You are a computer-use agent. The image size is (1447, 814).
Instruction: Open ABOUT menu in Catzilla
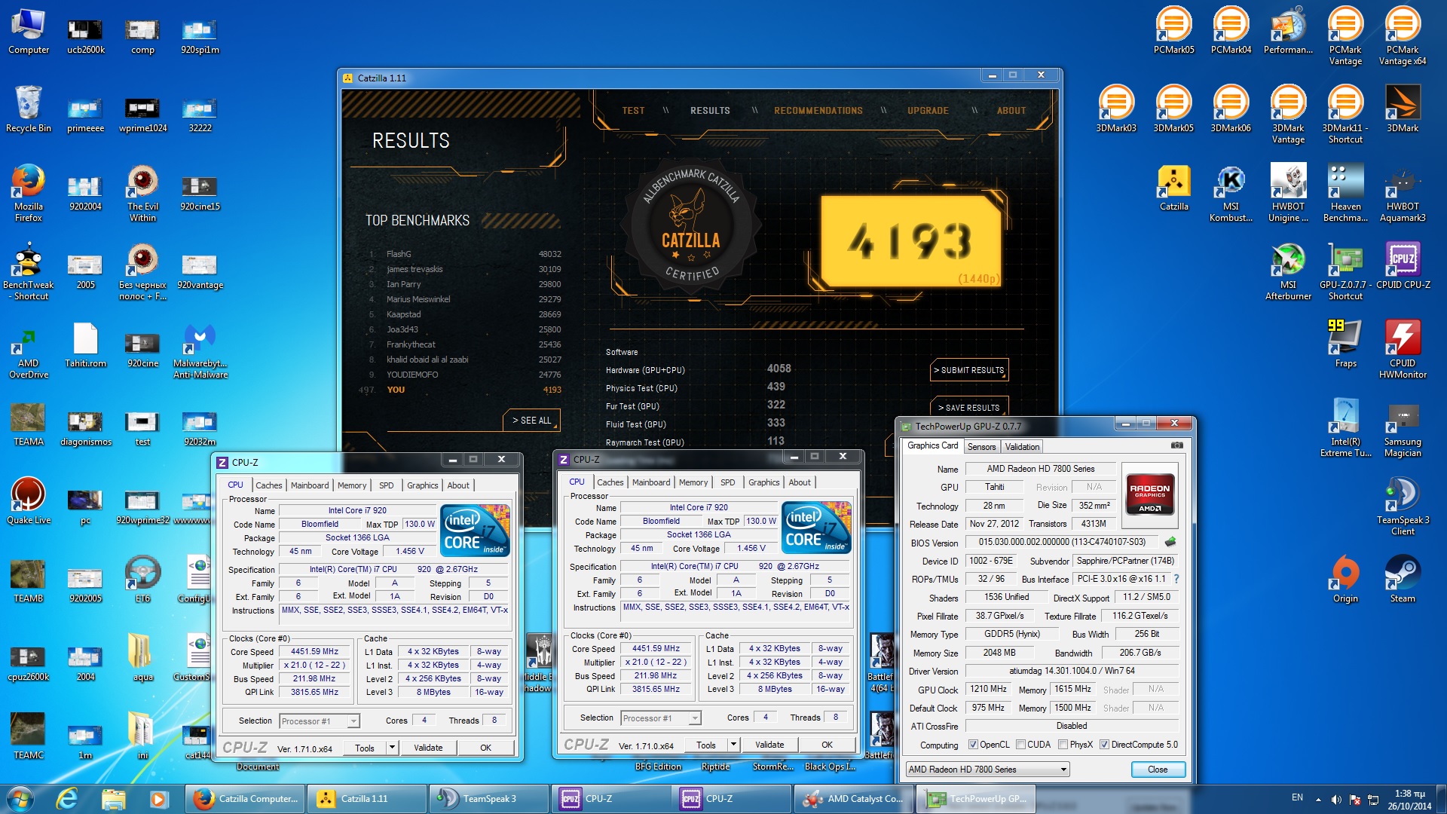pos(1011,111)
